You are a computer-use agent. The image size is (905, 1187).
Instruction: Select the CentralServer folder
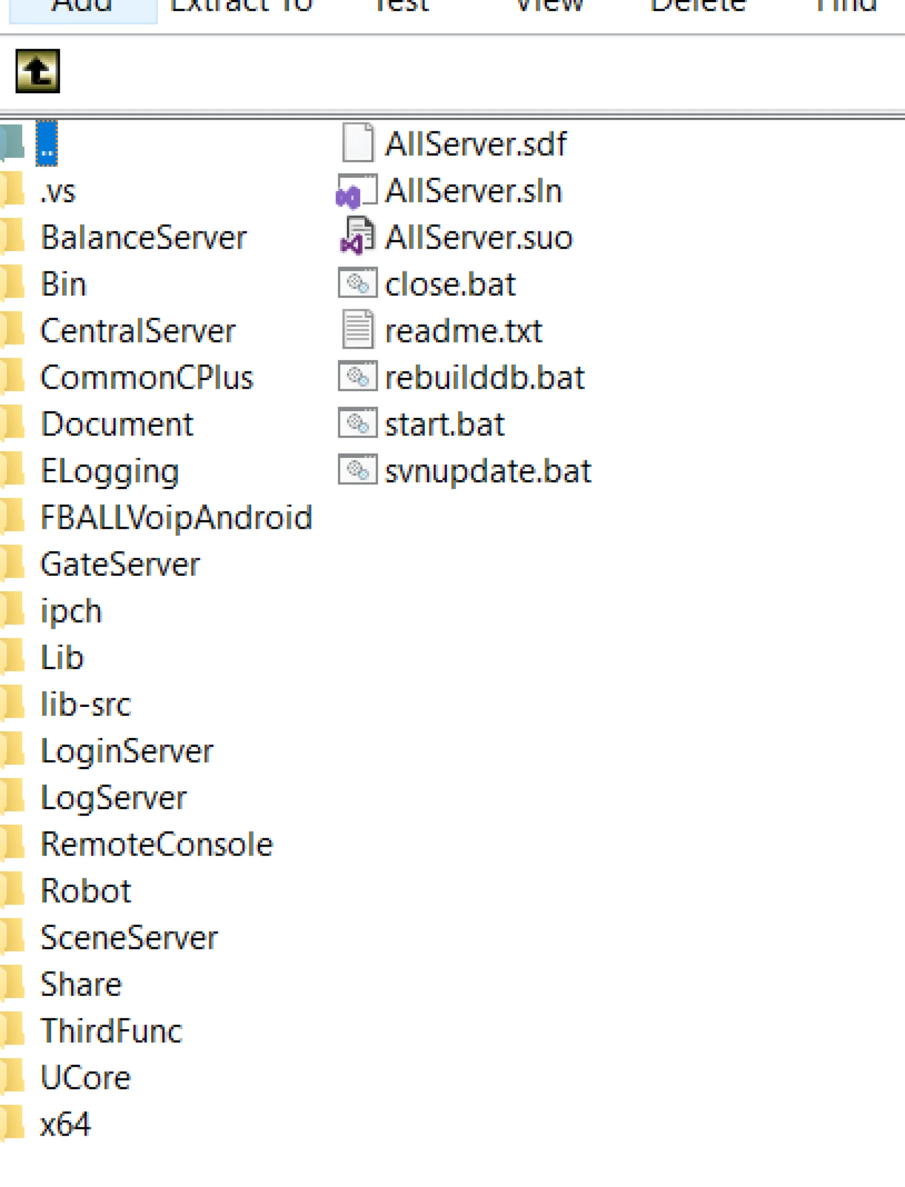click(x=138, y=331)
